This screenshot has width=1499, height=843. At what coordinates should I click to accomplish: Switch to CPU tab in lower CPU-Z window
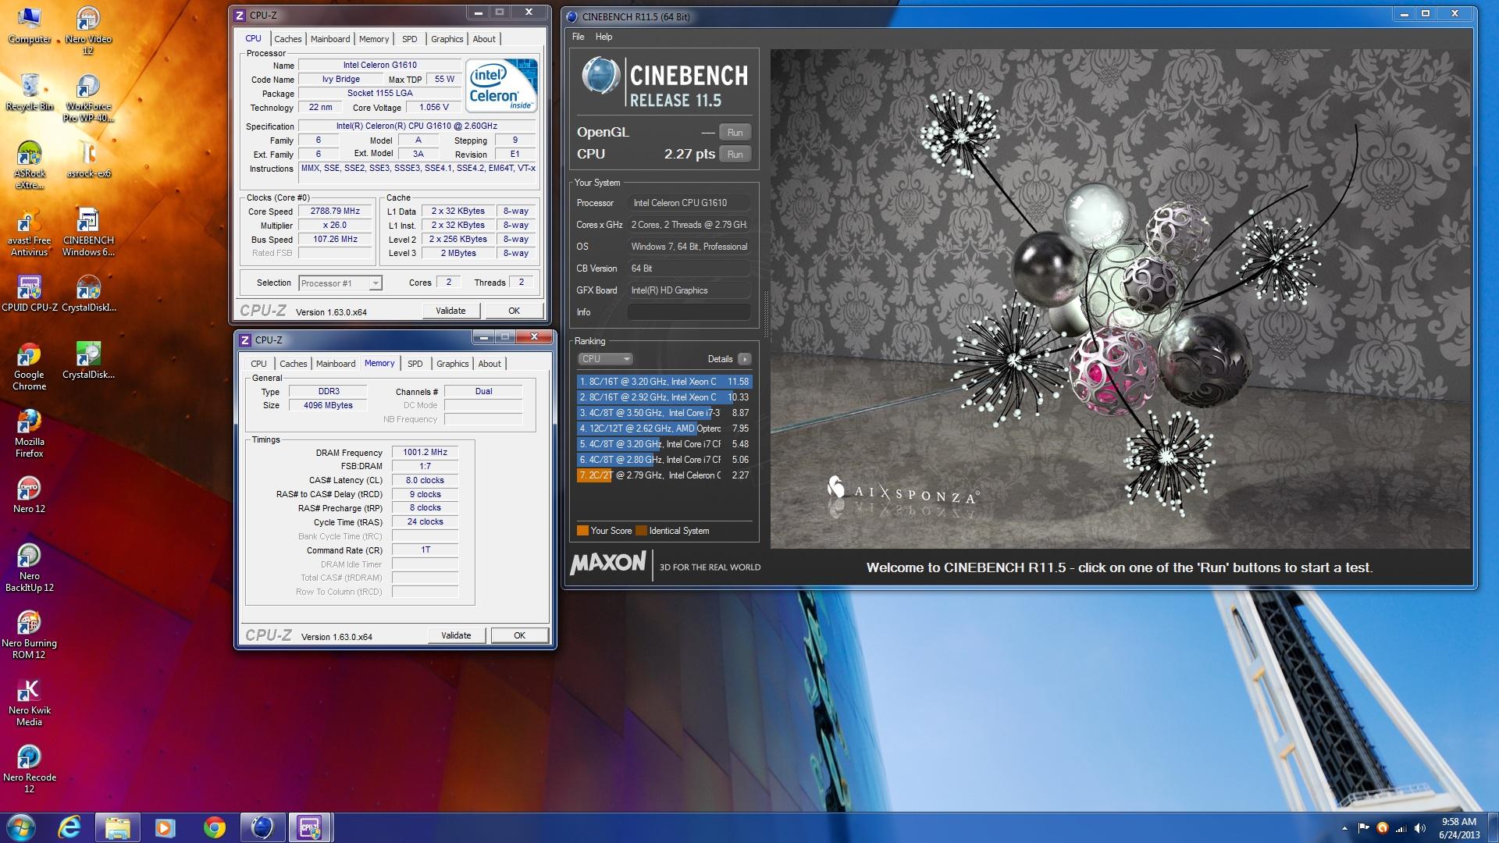[258, 364]
